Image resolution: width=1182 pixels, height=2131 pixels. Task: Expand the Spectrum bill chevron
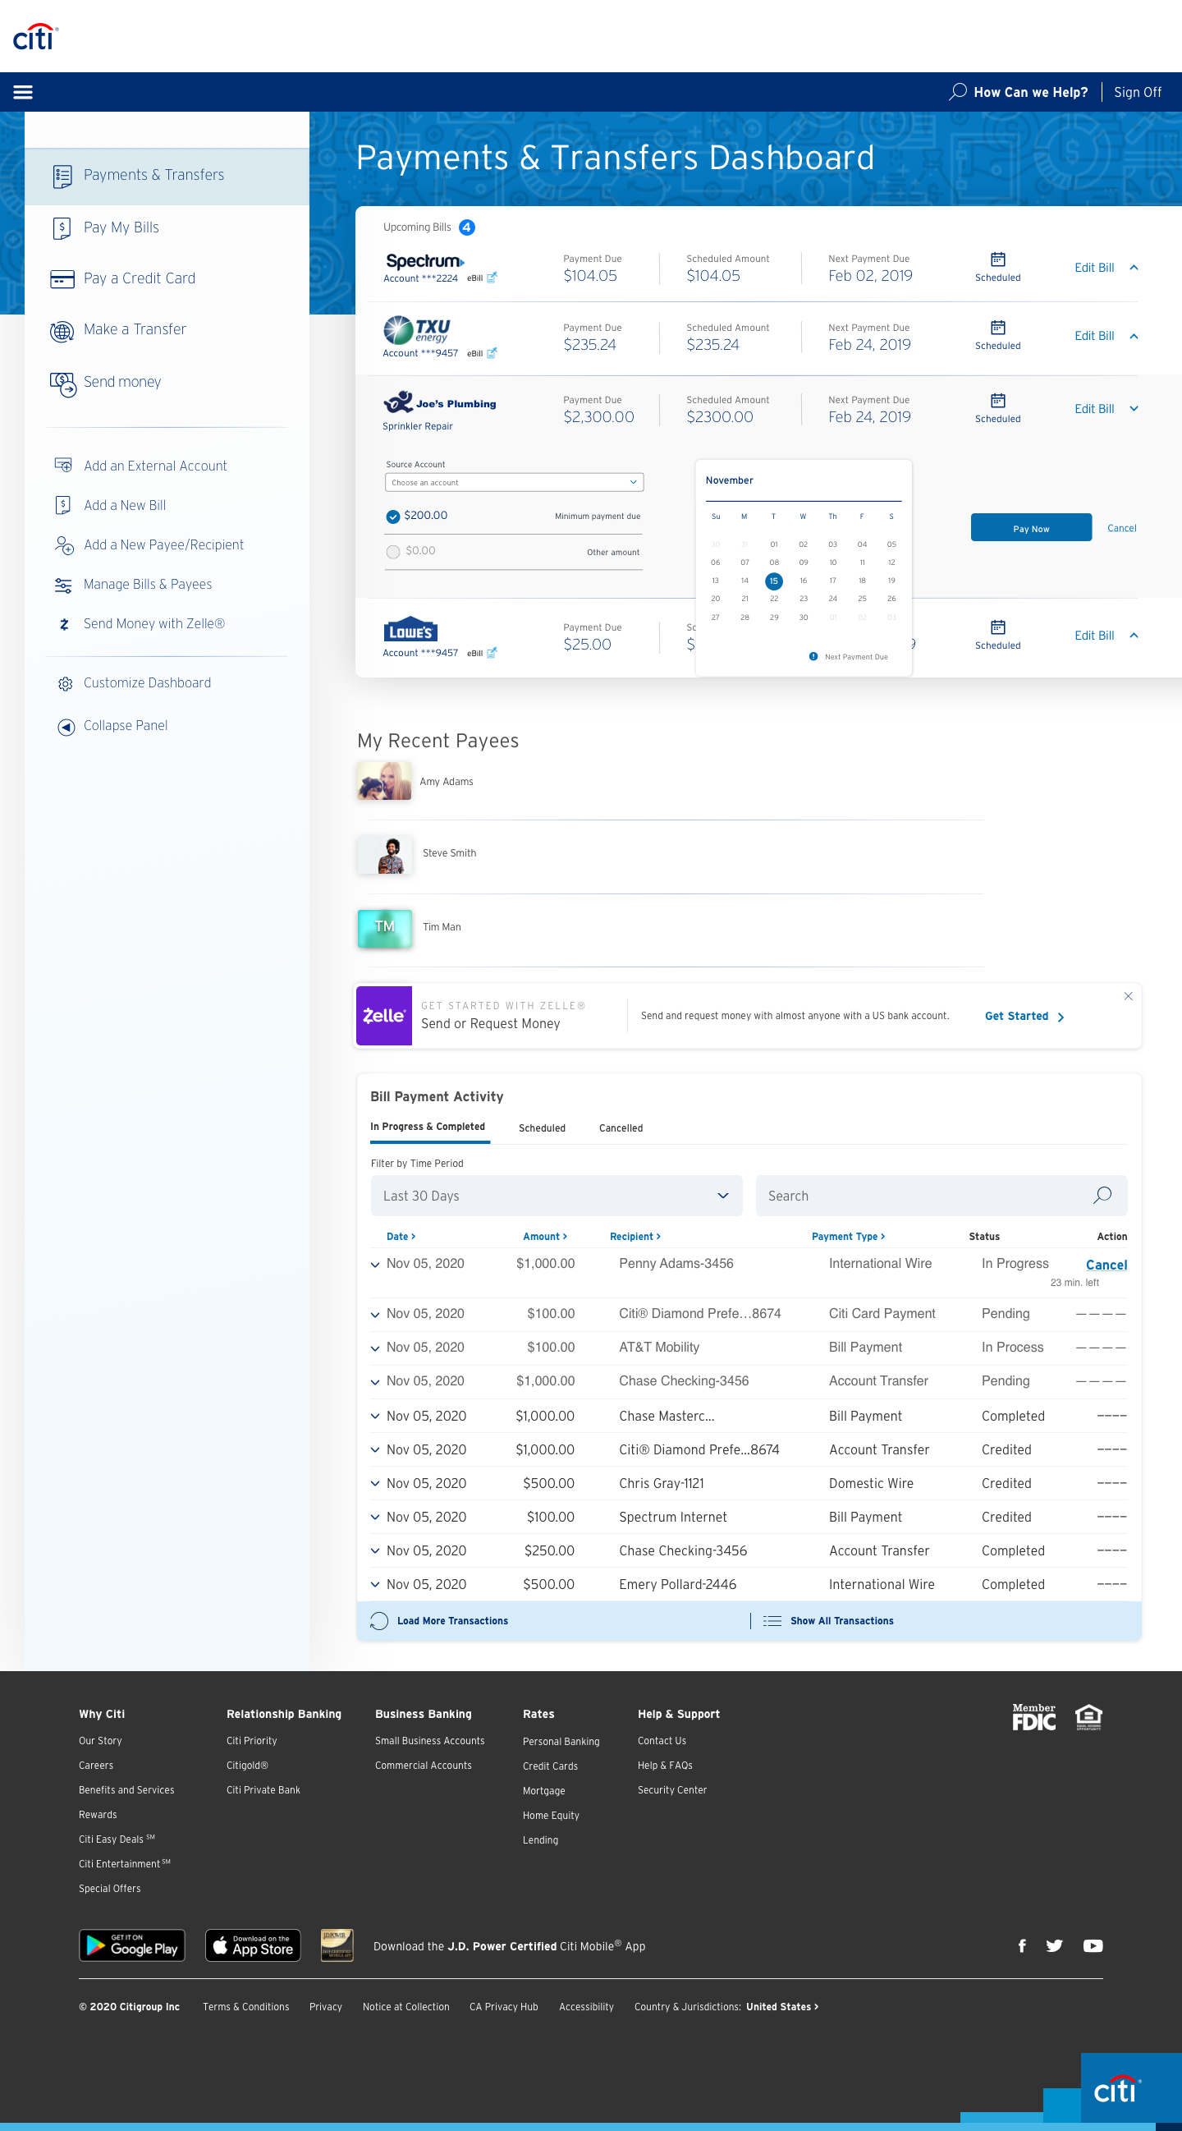click(1134, 267)
